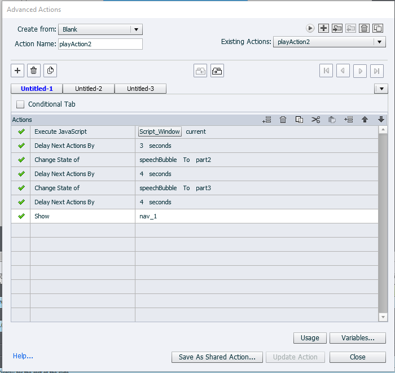Click the Cut action scissors icon
This screenshot has height=373, width=395.
click(315, 120)
